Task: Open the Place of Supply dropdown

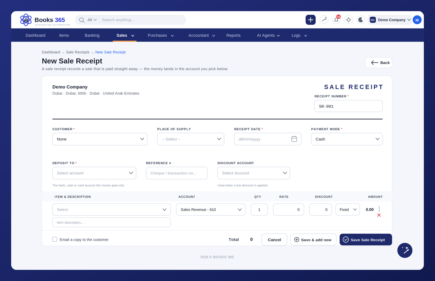Action: point(191,139)
